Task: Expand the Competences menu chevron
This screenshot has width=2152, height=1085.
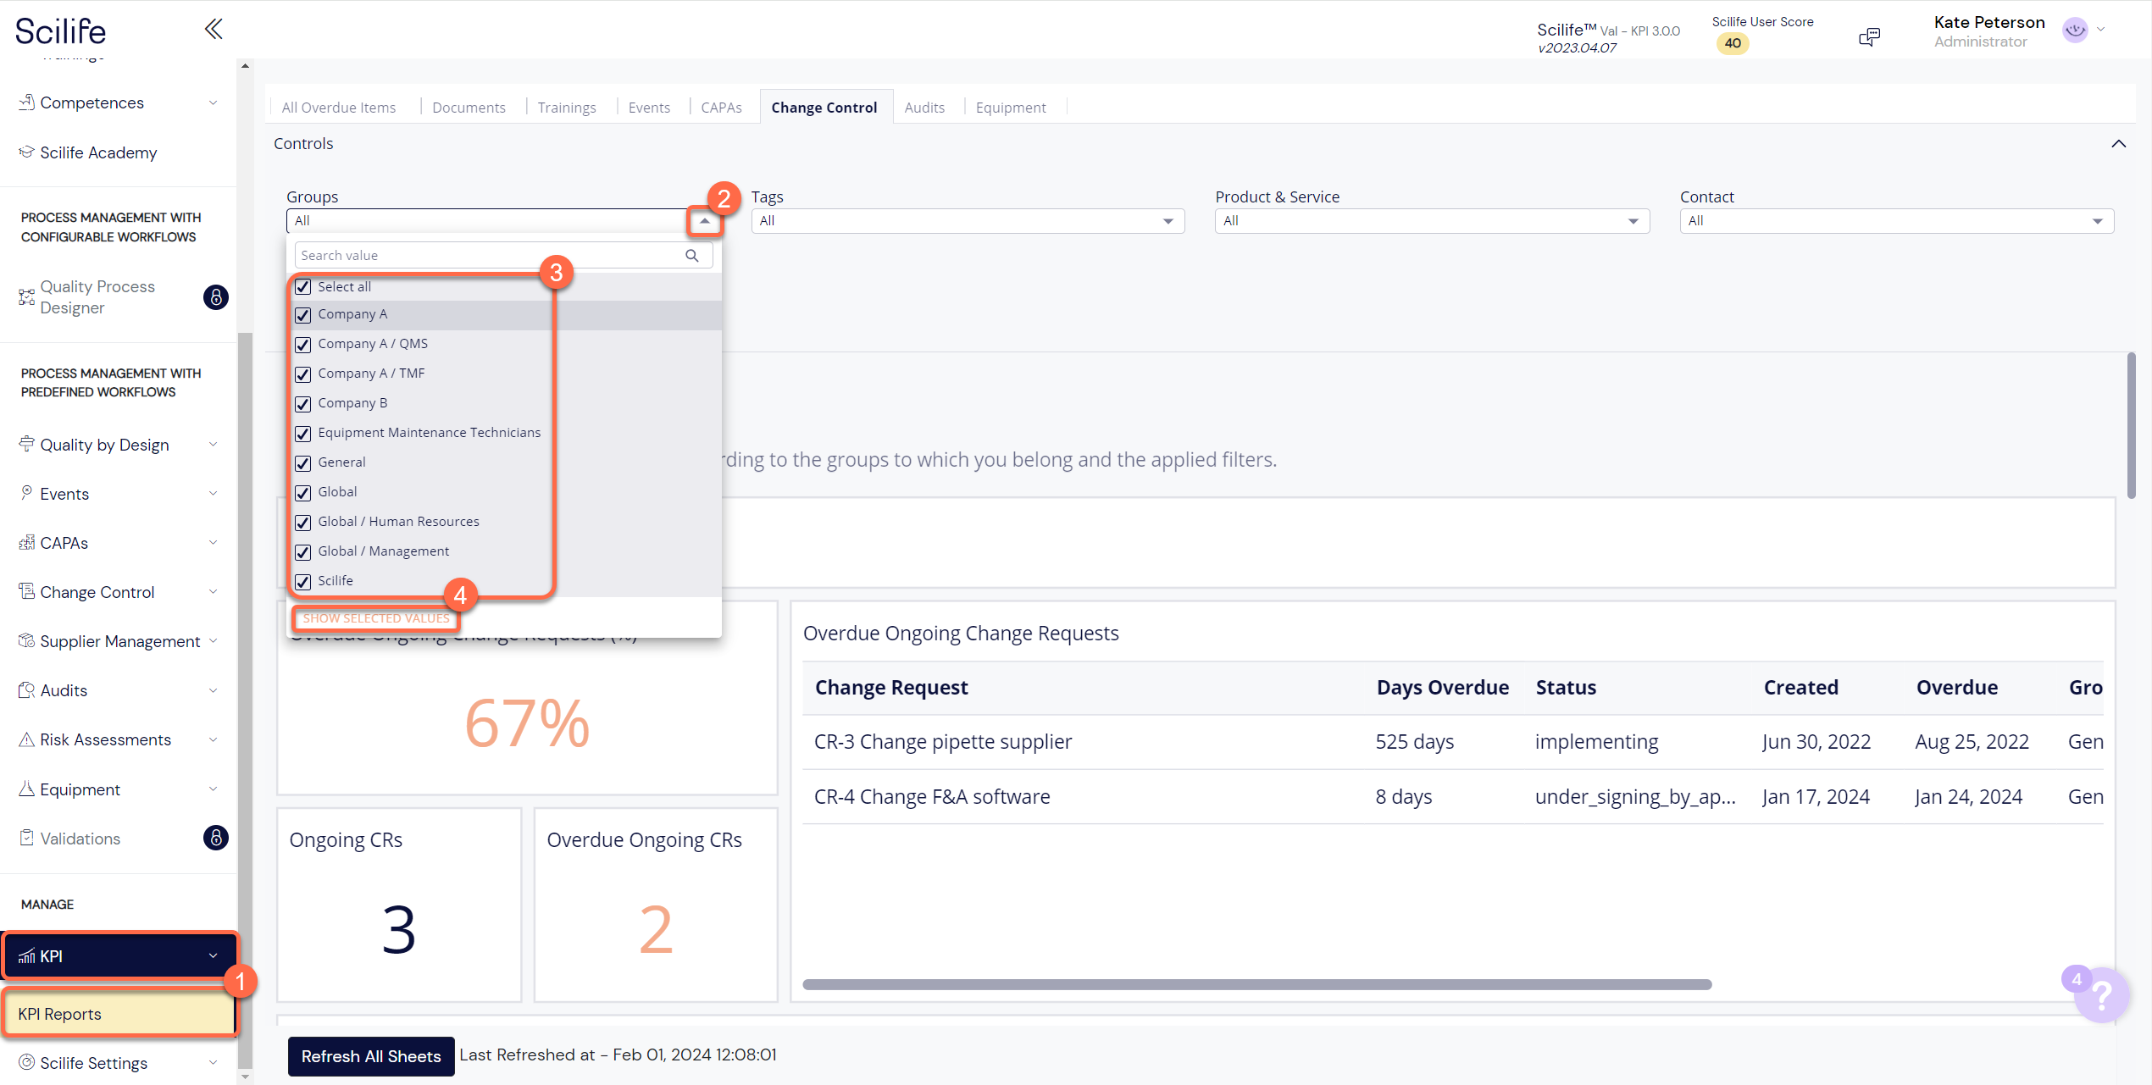Action: (214, 103)
